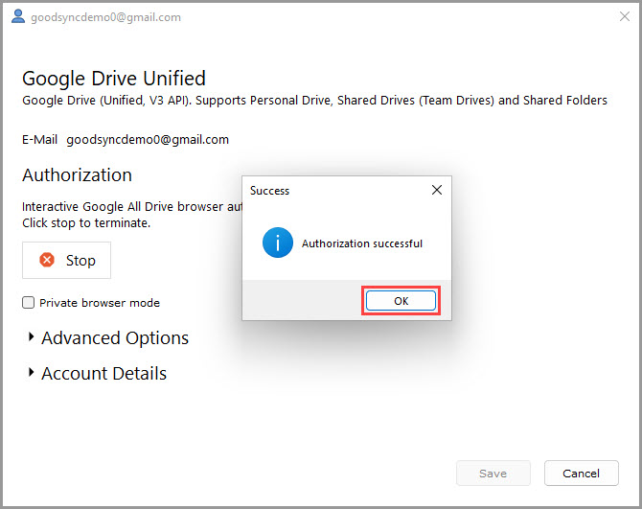Close the Google Drive account window
The height and width of the screenshot is (509, 642).
point(625,16)
